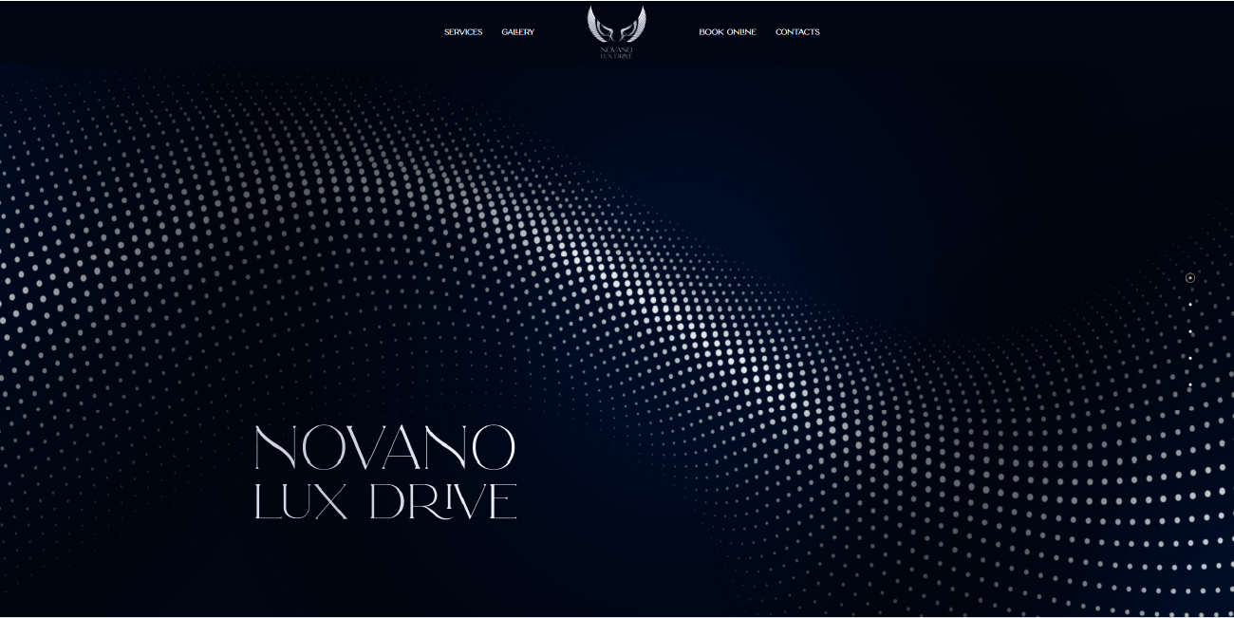Click the word LUX in hero title
Screen dimensions: 1234x618
(301, 501)
